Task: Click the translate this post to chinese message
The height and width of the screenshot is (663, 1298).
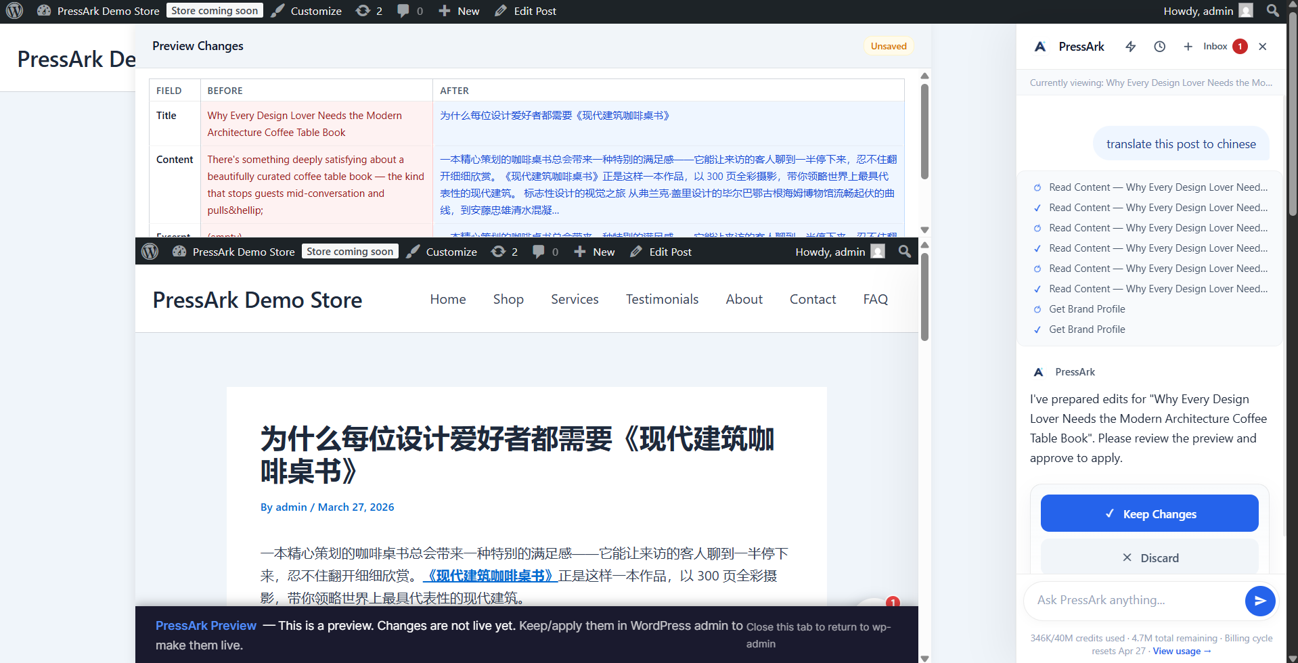Action: (1181, 143)
